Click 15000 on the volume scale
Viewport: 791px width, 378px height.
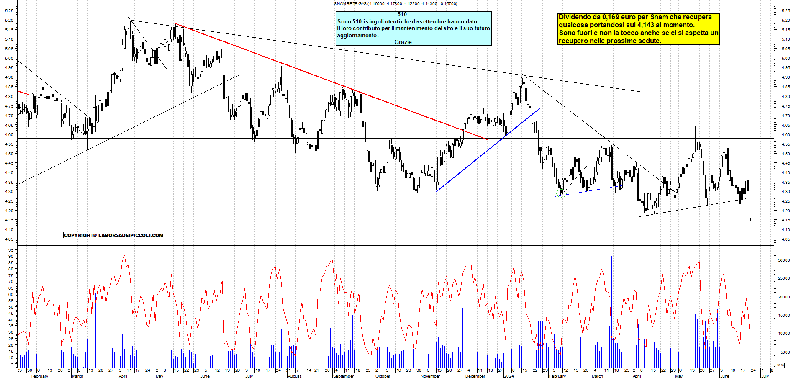[x=783, y=315]
